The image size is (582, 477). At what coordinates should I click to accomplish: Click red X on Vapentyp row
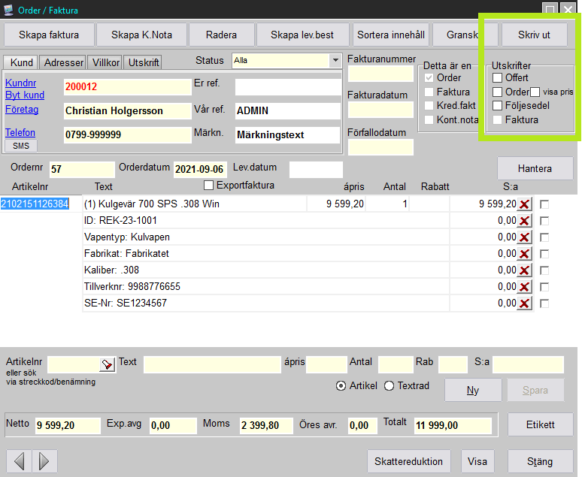pos(524,237)
